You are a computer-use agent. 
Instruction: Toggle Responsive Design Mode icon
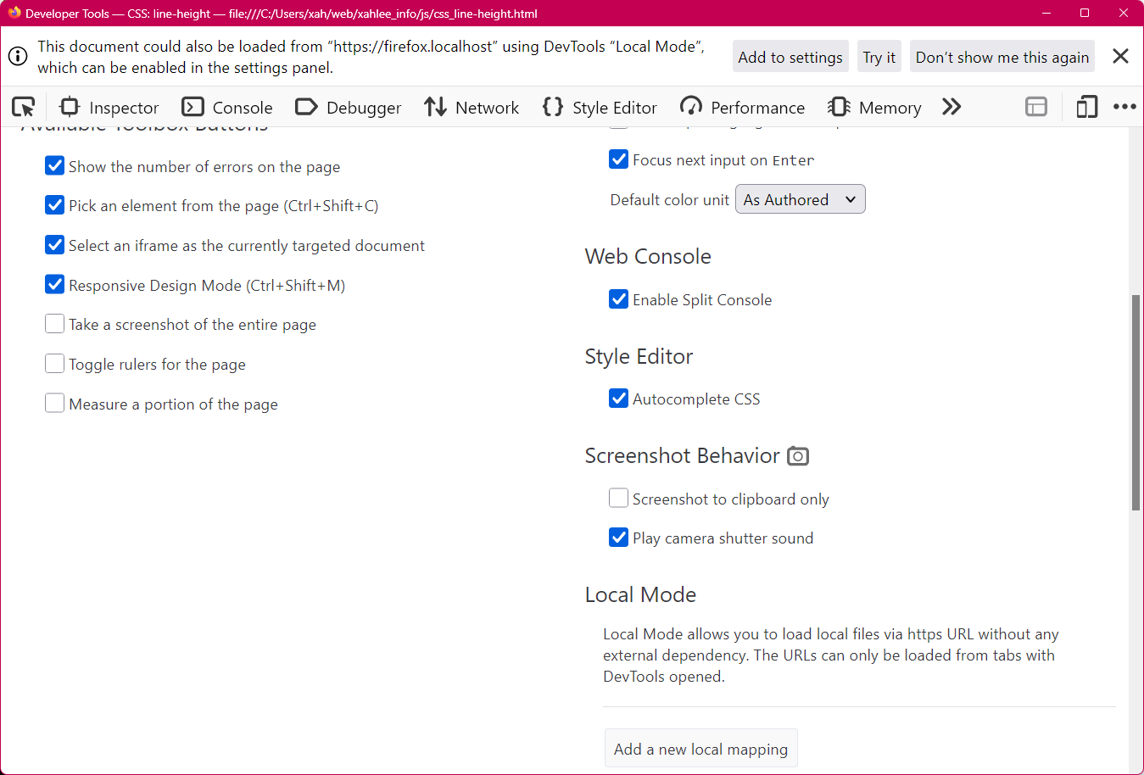click(x=1086, y=107)
